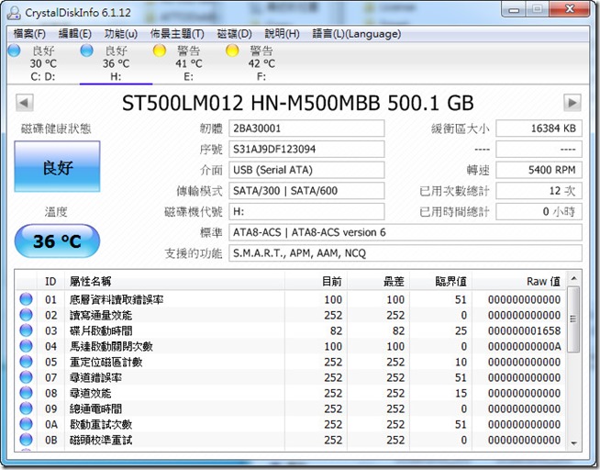The image size is (600, 470).
Task: Open the 檔案(F) menu
Action: click(x=29, y=34)
